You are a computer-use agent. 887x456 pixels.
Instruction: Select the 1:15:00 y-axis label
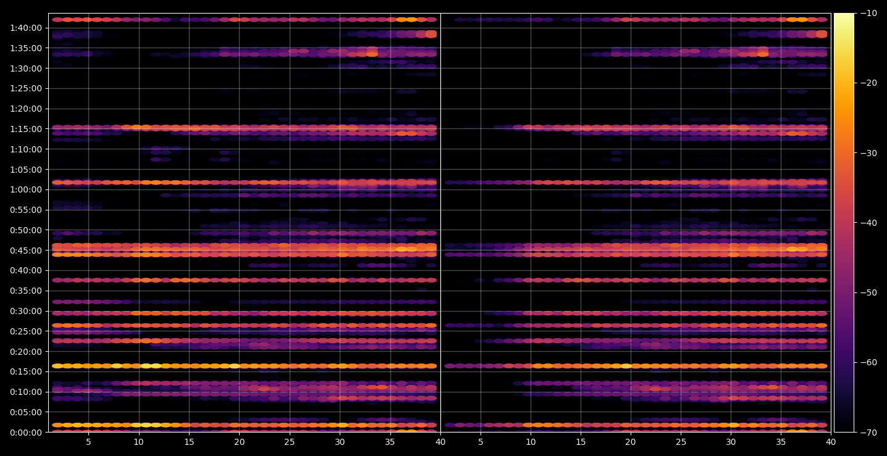(26, 129)
